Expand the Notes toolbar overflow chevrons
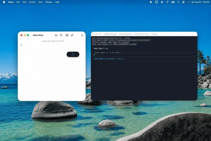The height and width of the screenshot is (141, 211). pos(82,35)
